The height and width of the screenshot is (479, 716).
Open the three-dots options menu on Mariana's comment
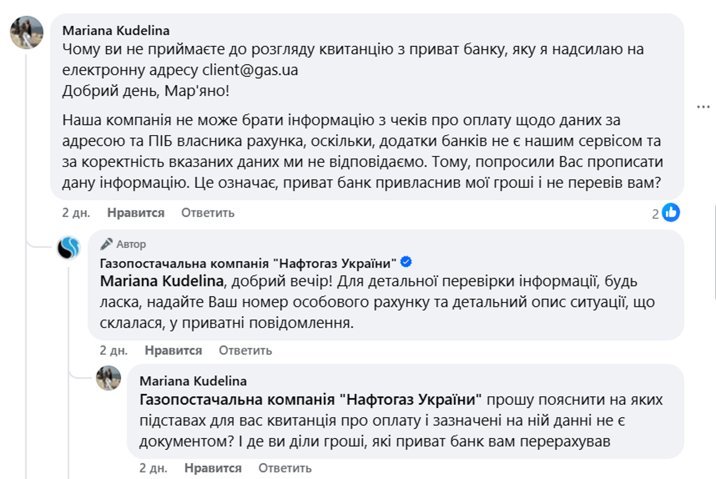pyautogui.click(x=703, y=107)
